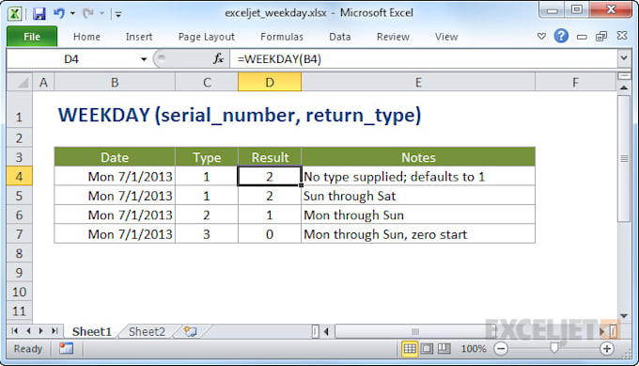Open the File tab

(32, 37)
